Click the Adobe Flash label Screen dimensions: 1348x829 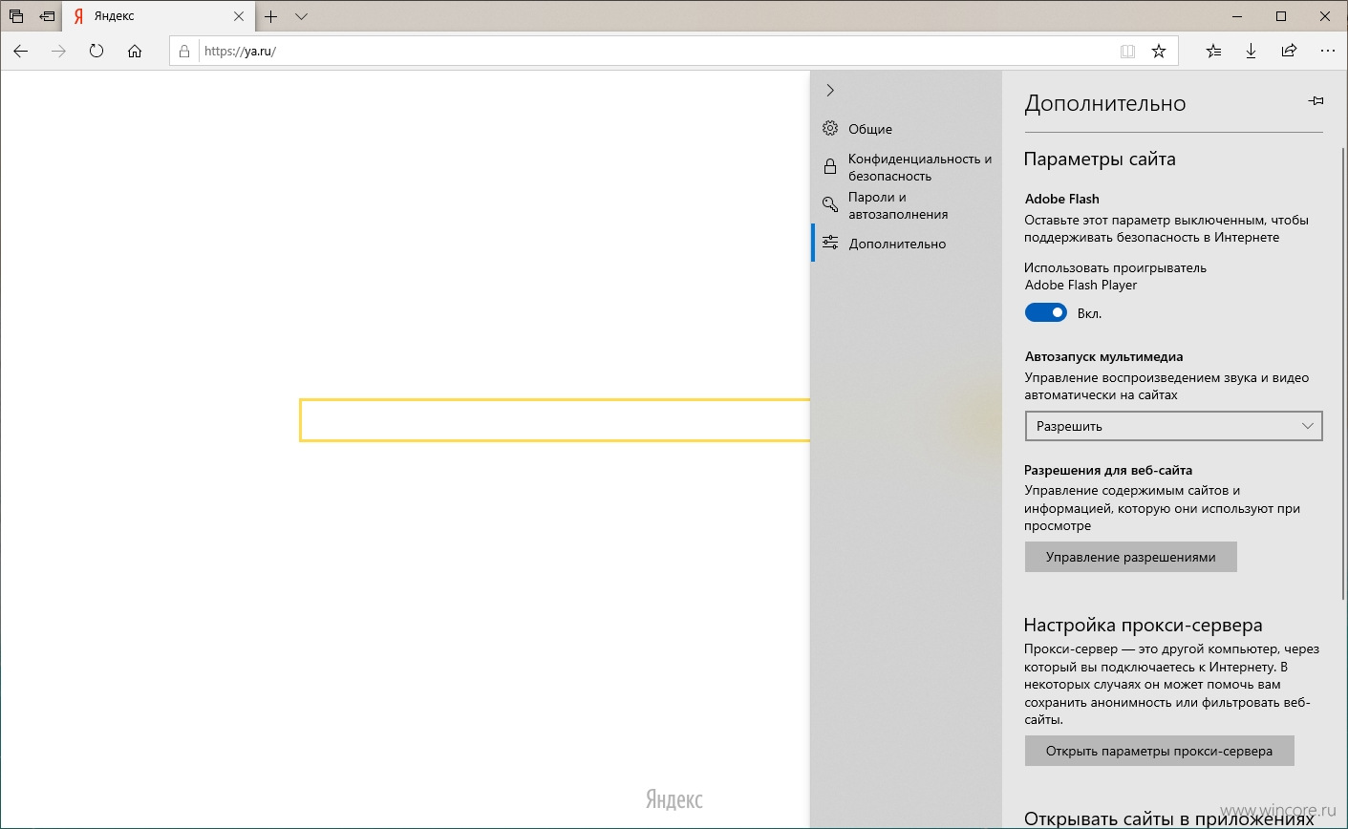(x=1062, y=199)
